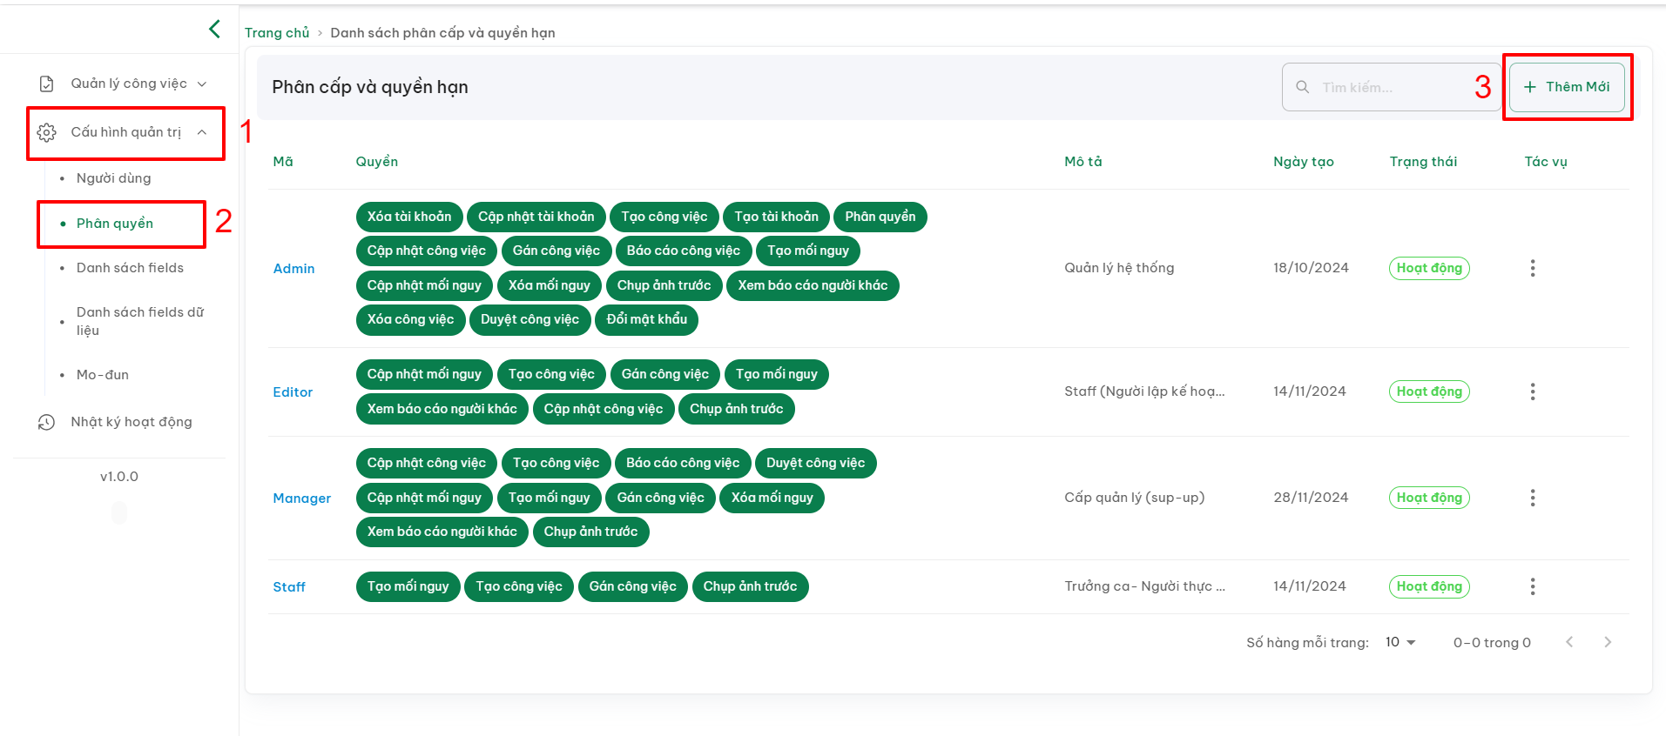
Task: Open the Manager role link
Action: point(302,498)
